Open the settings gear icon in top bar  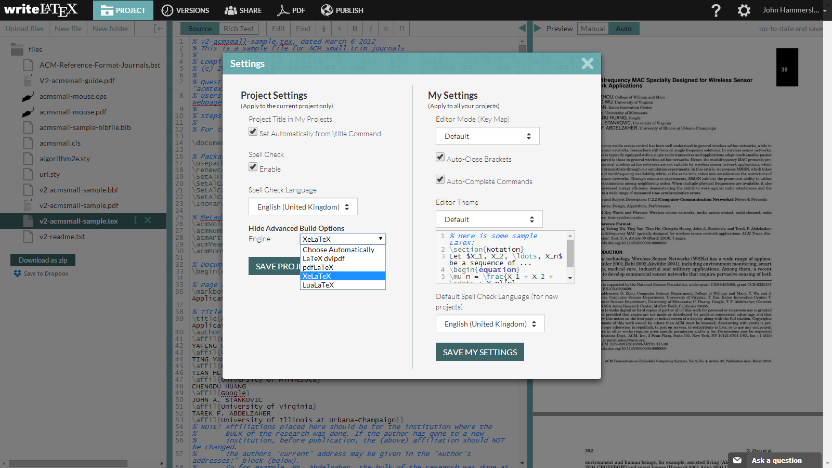pos(744,10)
